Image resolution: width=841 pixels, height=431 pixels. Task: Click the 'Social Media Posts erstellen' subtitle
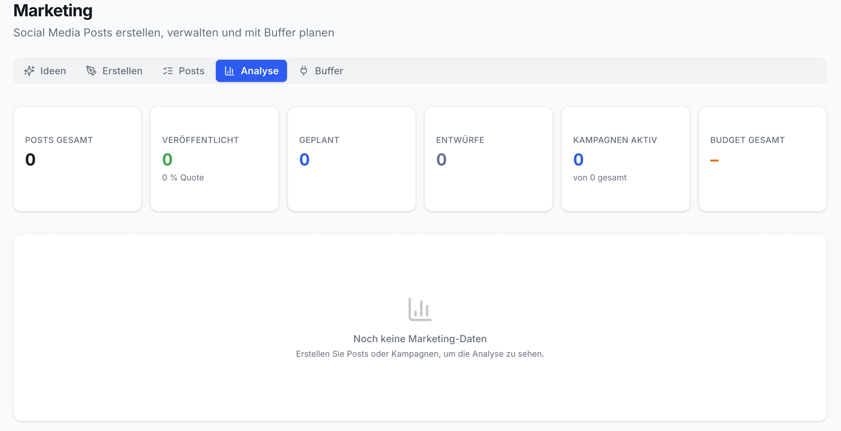pyautogui.click(x=174, y=33)
